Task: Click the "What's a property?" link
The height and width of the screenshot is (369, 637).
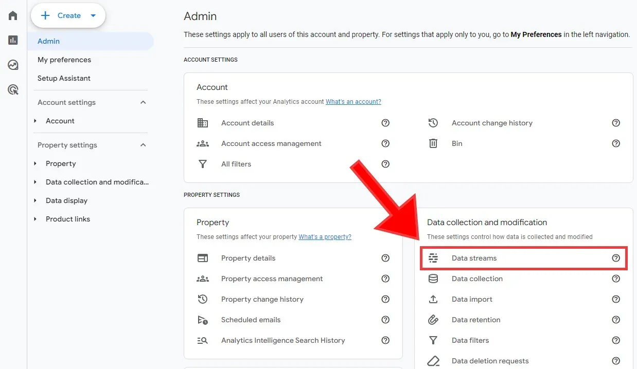Action: [x=325, y=237]
